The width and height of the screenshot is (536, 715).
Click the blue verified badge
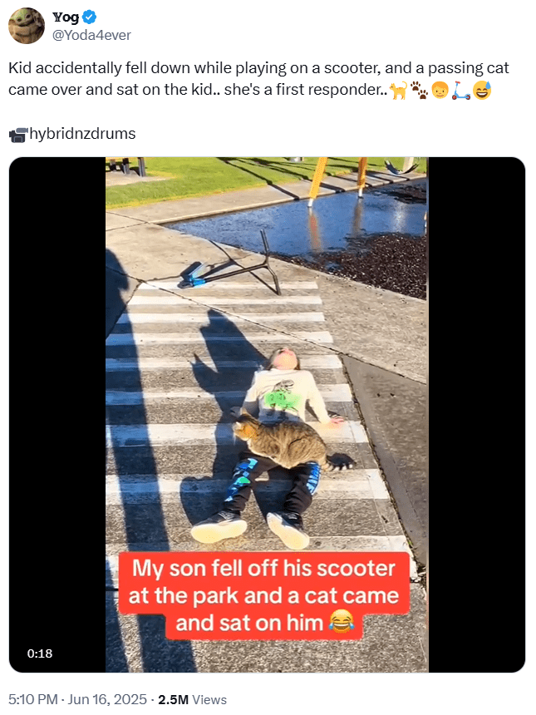tap(90, 17)
